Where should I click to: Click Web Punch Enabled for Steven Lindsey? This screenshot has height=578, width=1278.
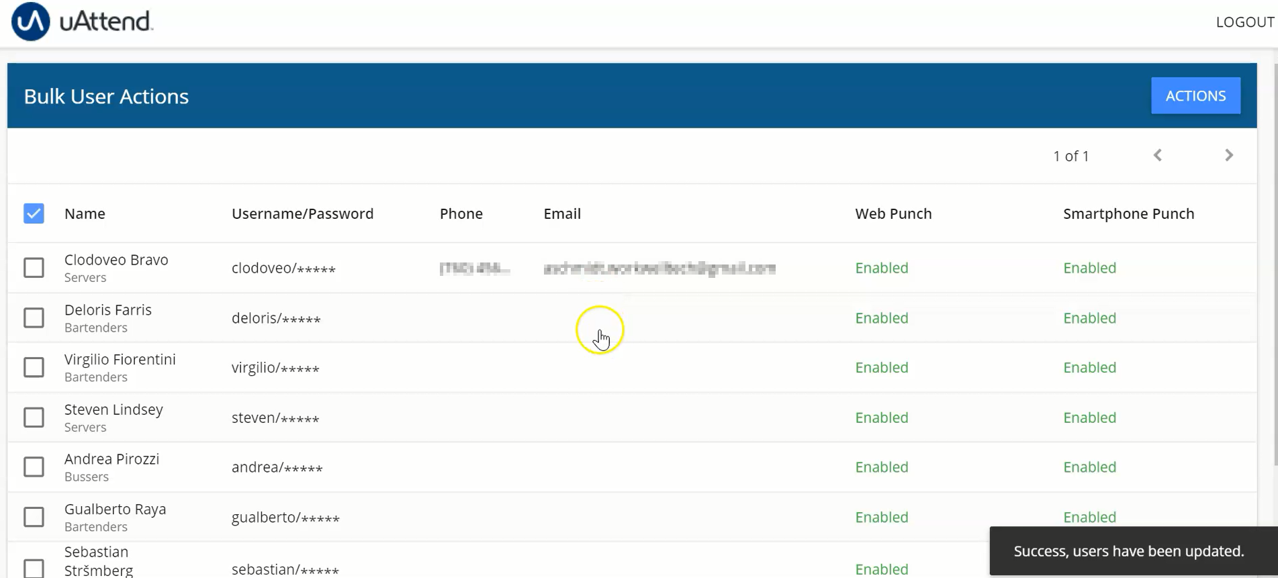tap(882, 418)
